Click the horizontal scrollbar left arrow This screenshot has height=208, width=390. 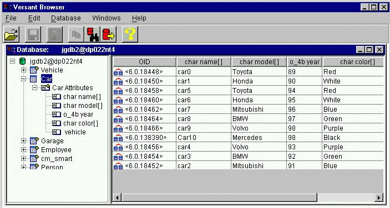[117, 197]
